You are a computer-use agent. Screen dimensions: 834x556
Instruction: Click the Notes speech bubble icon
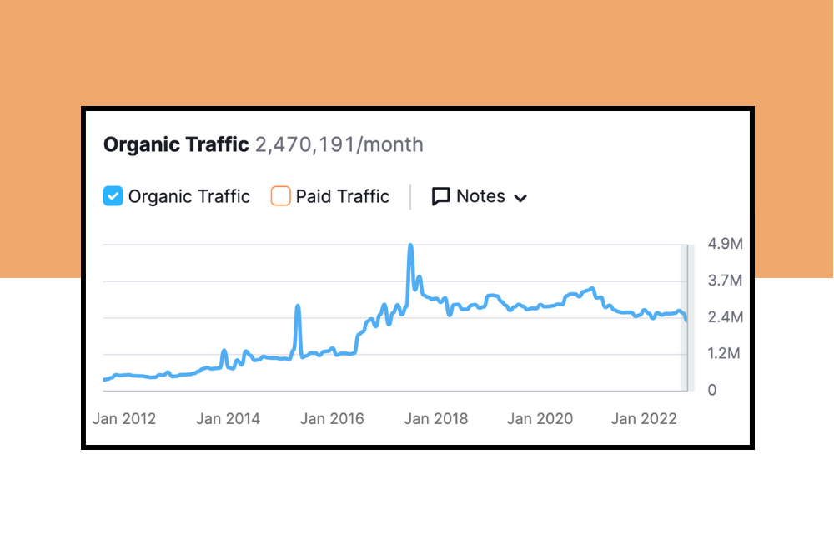pos(440,196)
